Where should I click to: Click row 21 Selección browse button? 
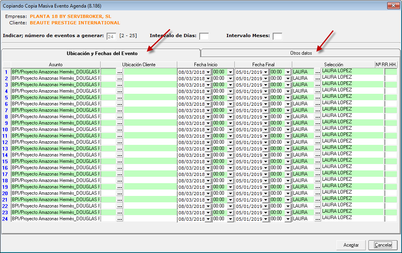(x=318, y=200)
